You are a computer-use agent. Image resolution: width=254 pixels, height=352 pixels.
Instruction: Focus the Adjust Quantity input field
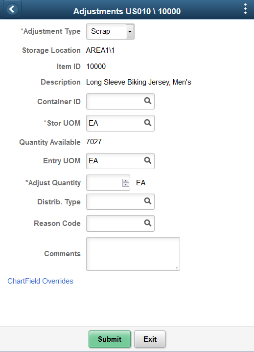pyautogui.click(x=104, y=183)
